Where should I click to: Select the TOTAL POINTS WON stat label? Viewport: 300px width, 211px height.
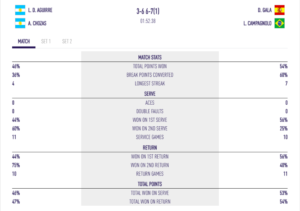(x=150, y=66)
